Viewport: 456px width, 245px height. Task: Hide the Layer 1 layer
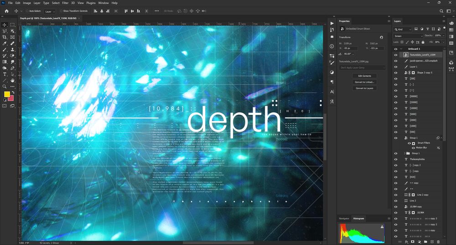(396, 67)
